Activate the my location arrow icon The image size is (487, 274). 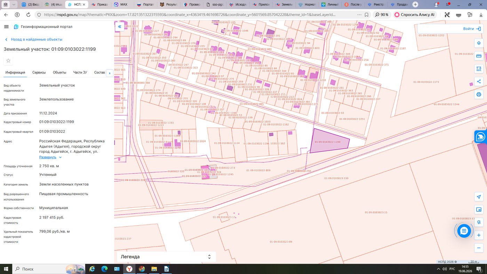479,197
